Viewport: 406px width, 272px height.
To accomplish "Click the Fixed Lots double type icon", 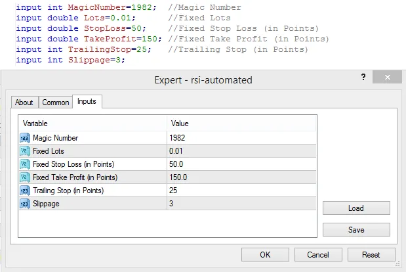I will (25, 151).
